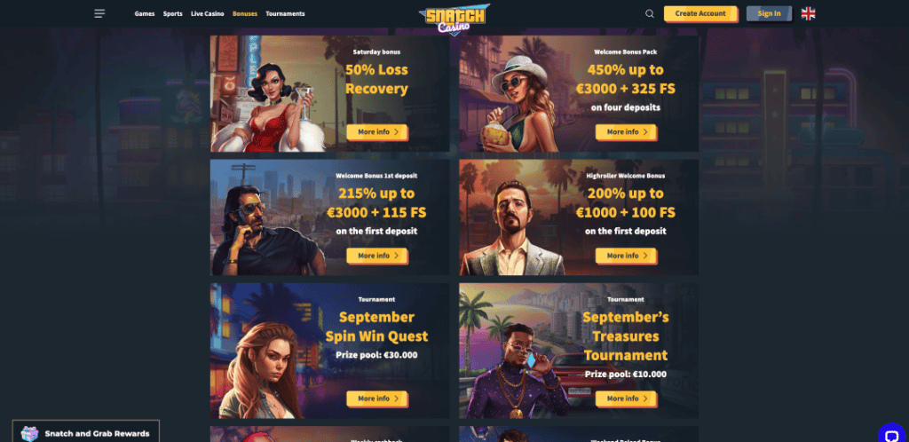Open More info for 50% Loss Recovery
The image size is (909, 442).
pos(377,132)
